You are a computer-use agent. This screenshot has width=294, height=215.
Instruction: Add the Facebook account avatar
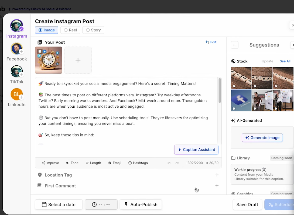[x=17, y=48]
